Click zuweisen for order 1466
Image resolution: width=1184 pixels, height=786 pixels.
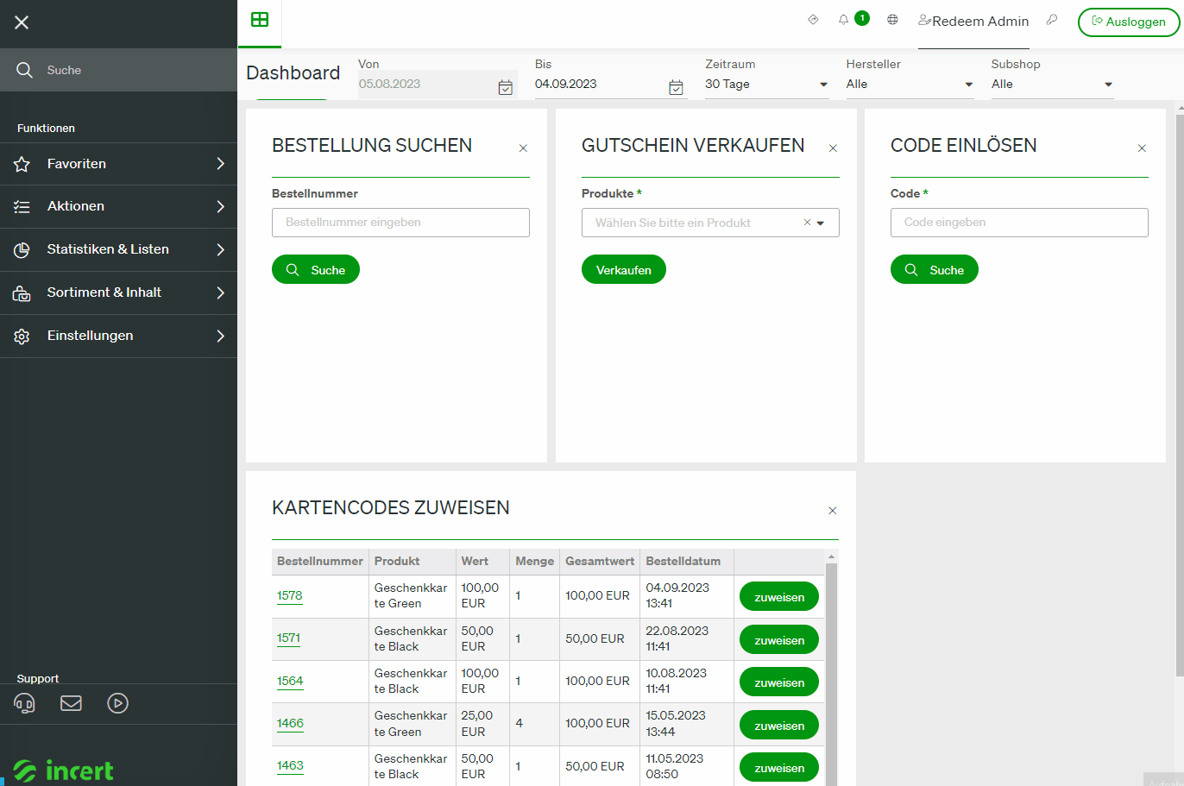pyautogui.click(x=779, y=725)
